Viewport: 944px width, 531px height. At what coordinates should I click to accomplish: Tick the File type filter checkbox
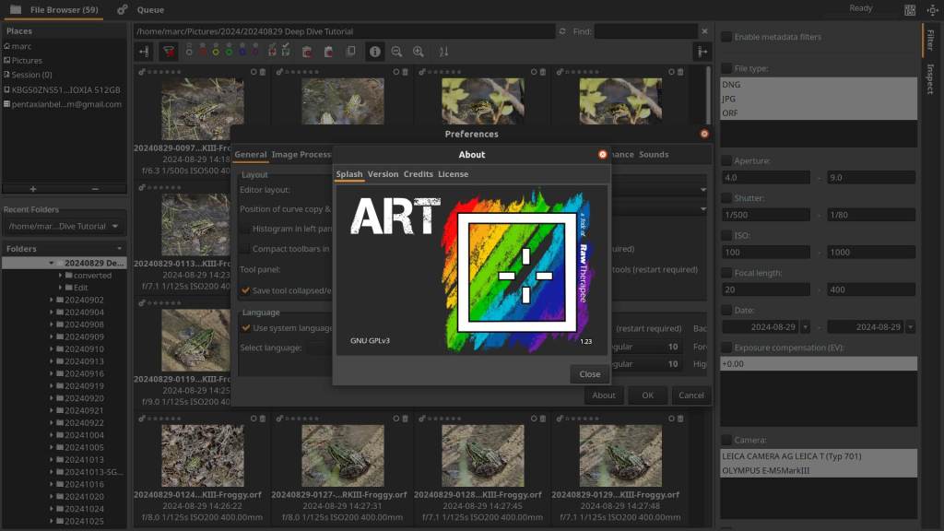pos(726,68)
